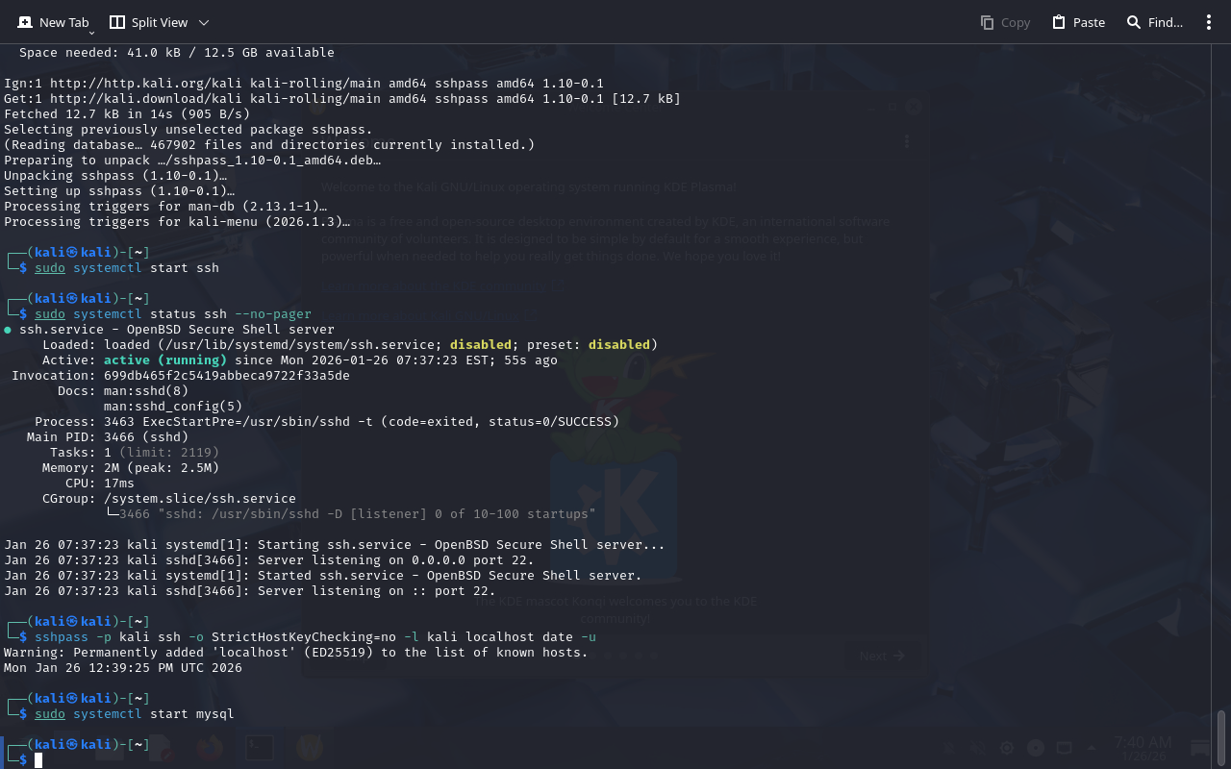Expand the New Tab profile dropdown arrow
The width and height of the screenshot is (1231, 769).
(x=91, y=33)
